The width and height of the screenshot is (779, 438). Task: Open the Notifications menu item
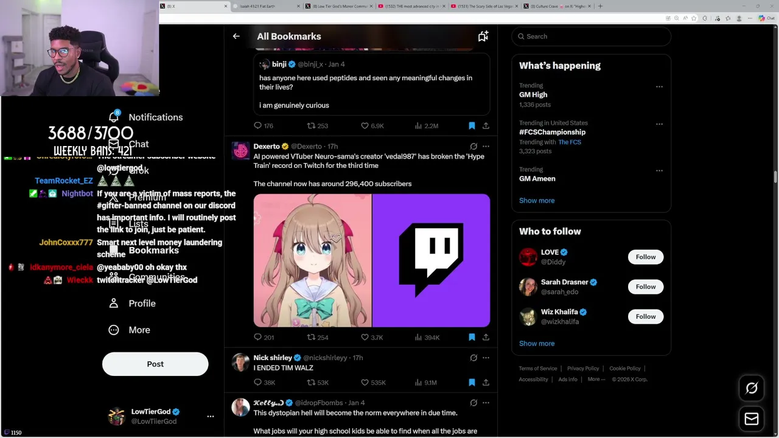(146, 117)
